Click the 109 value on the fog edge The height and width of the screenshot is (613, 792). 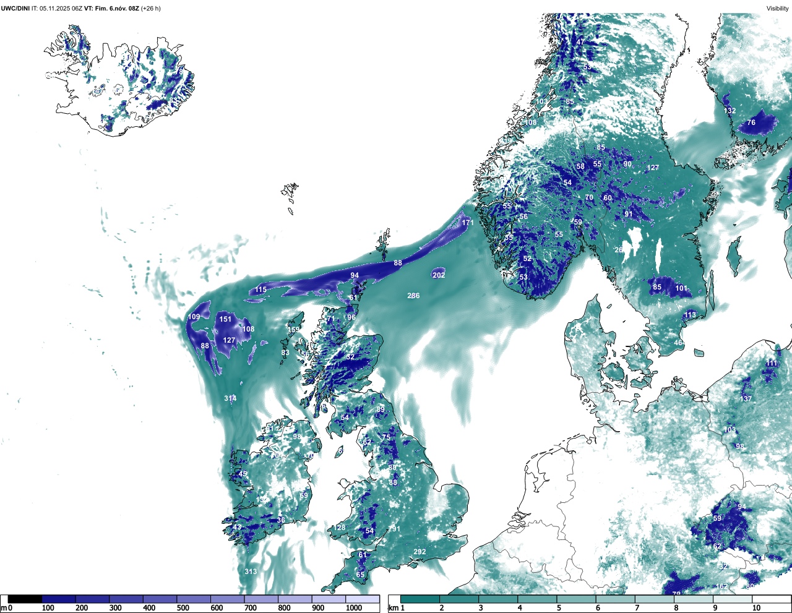point(194,317)
